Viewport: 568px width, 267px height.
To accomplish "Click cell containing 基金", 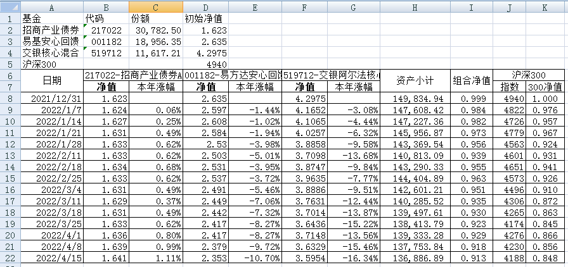I will tap(52, 18).
